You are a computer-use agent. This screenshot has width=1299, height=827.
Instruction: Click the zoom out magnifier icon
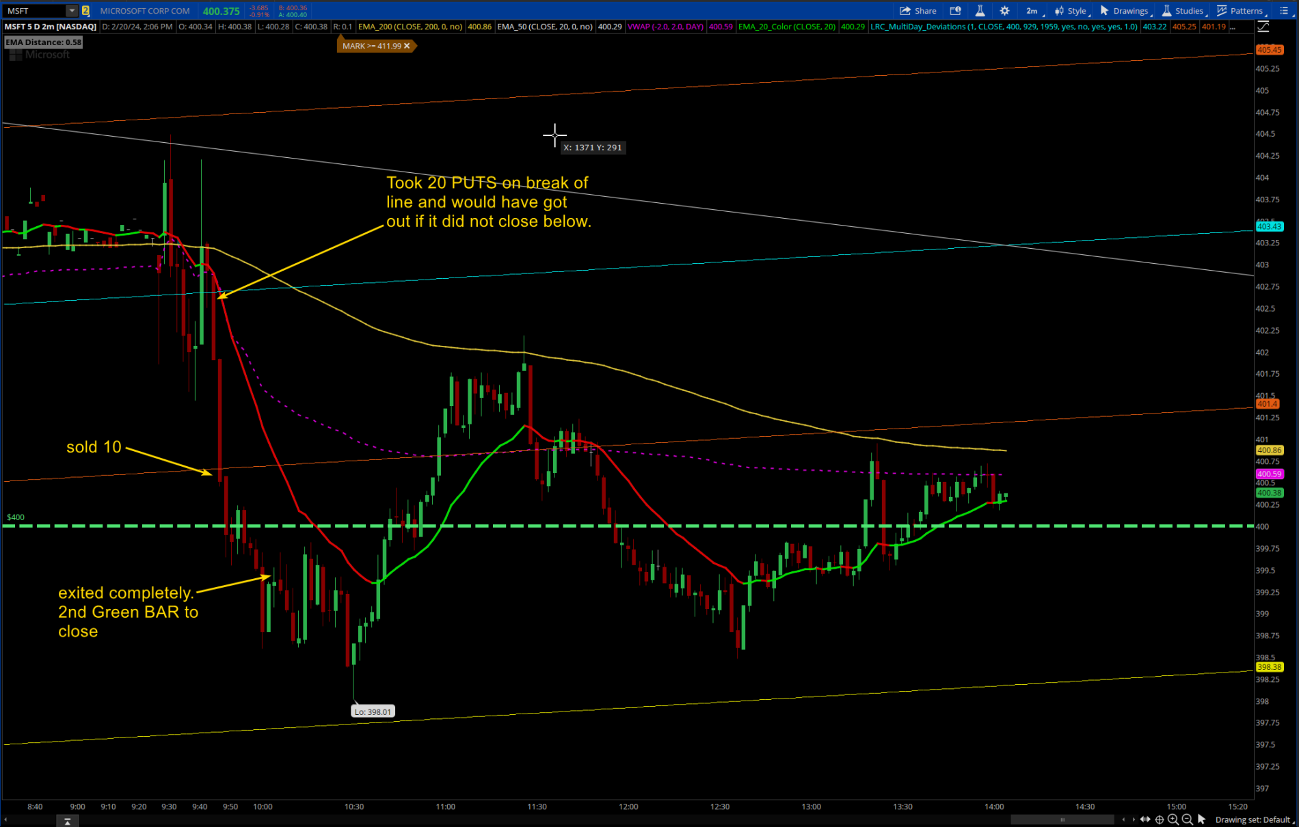tap(1188, 819)
